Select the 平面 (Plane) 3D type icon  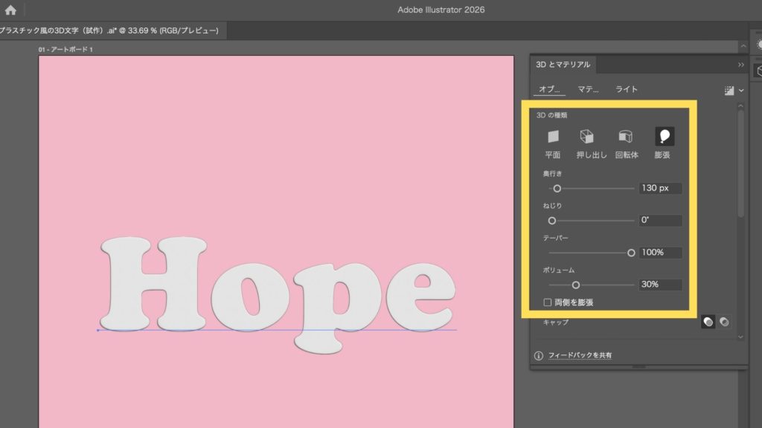click(552, 137)
